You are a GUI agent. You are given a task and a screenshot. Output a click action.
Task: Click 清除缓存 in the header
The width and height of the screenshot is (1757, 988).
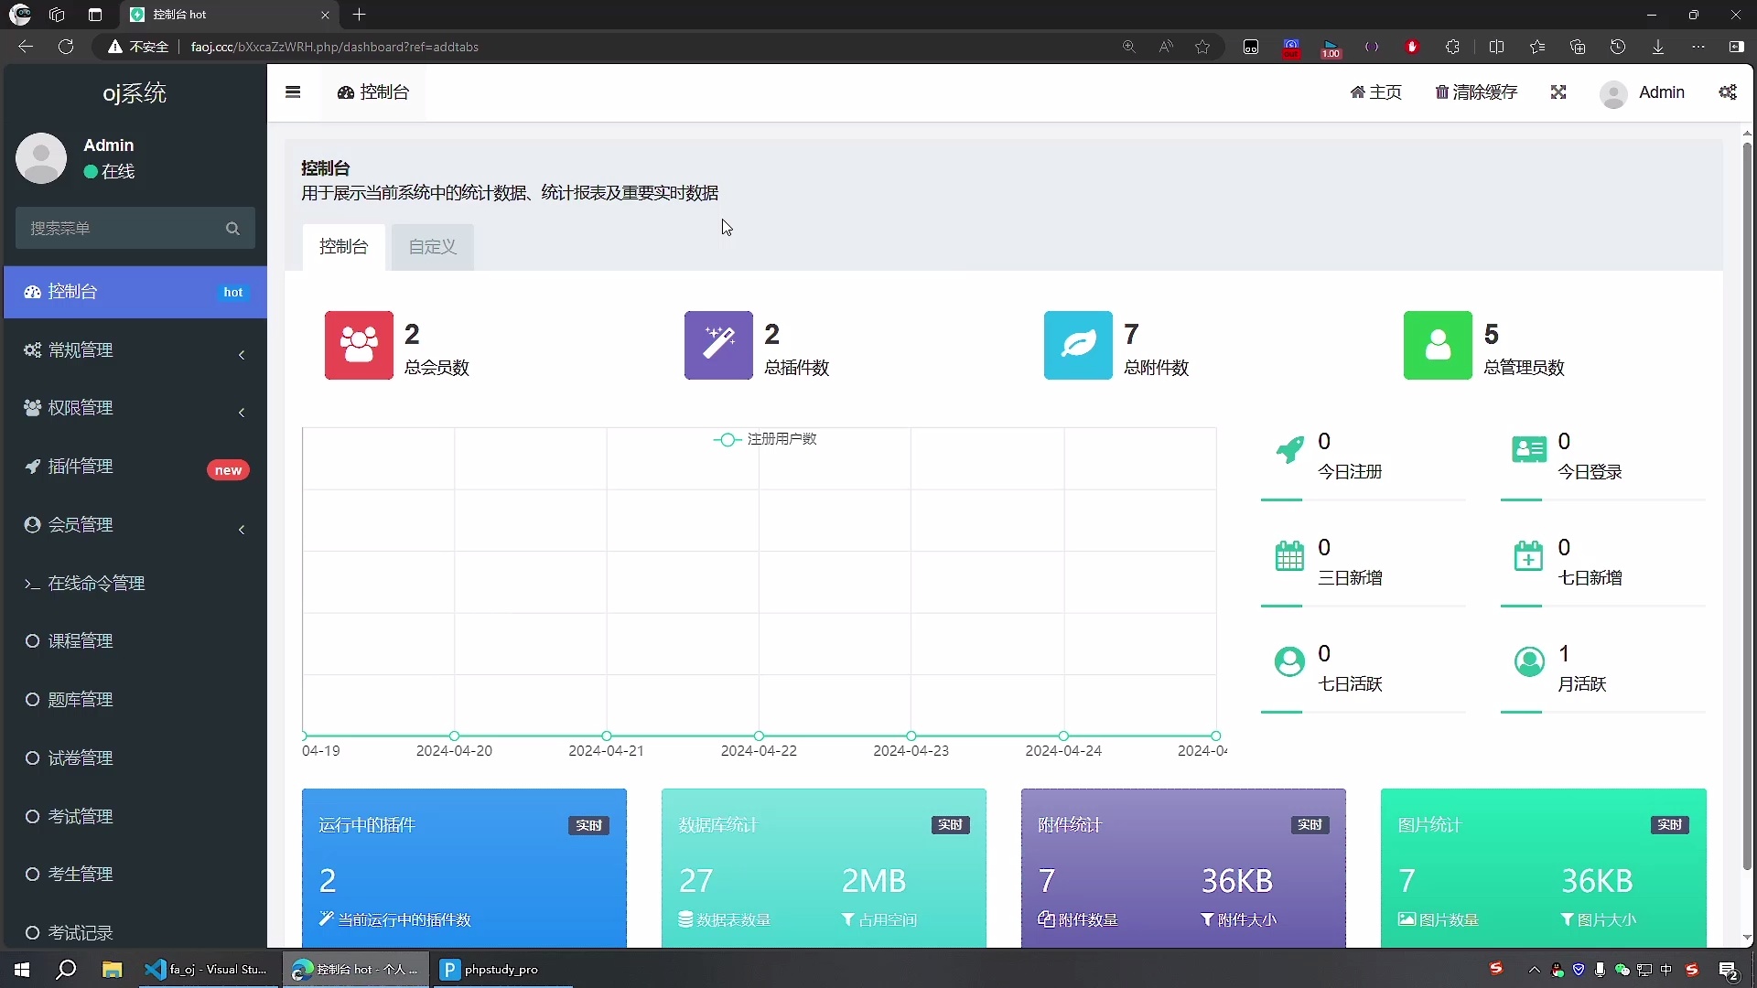[1476, 92]
